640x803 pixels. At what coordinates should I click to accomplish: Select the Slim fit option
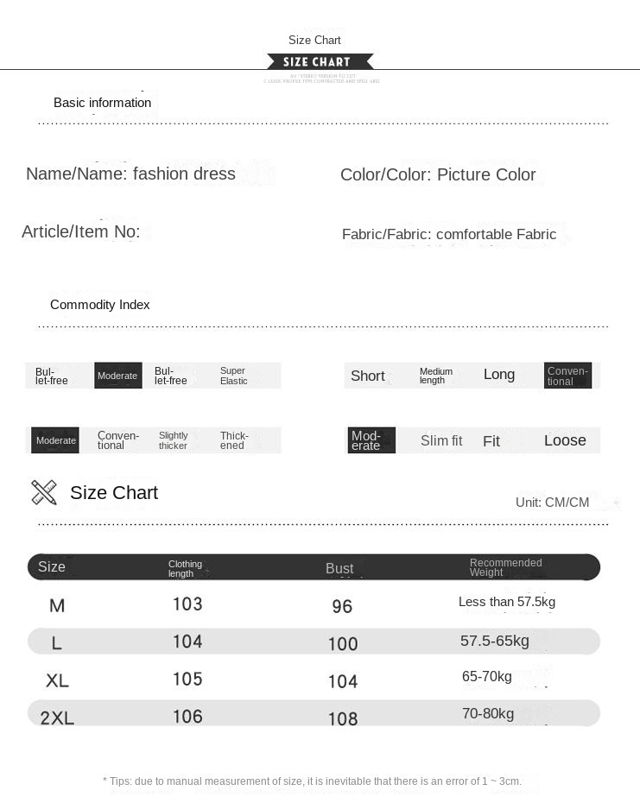(x=441, y=440)
